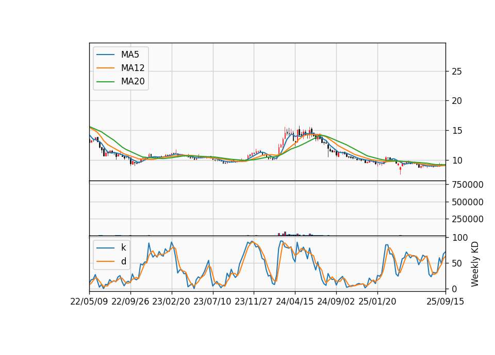The image size is (495, 355).
Task: Click the volume axis value 500000
Action: click(x=468, y=202)
